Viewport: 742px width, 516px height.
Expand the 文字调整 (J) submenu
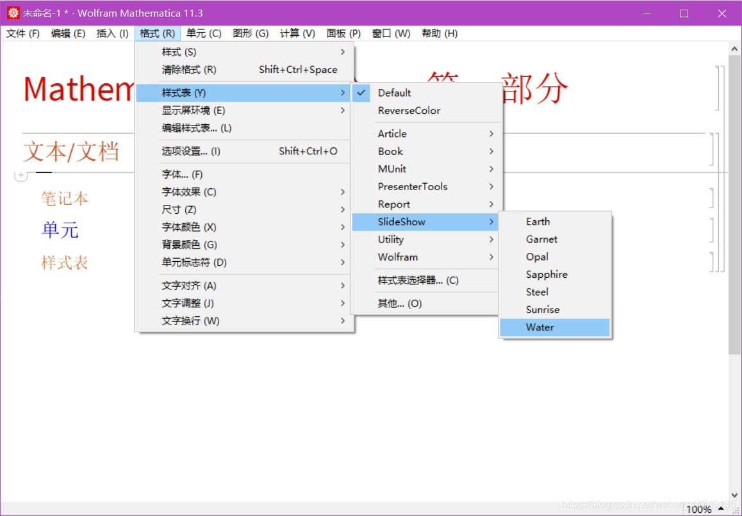(244, 303)
